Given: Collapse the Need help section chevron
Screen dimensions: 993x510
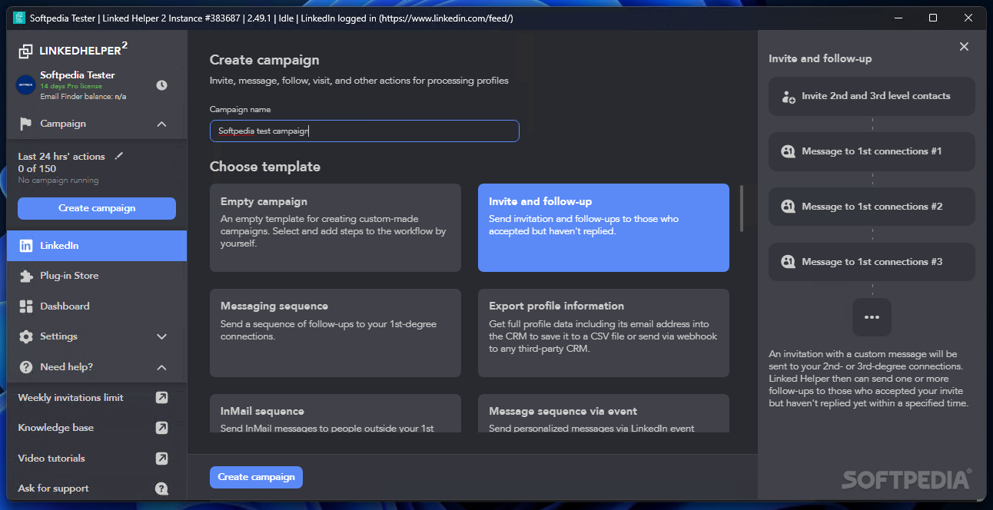Looking at the screenshot, I should (161, 368).
